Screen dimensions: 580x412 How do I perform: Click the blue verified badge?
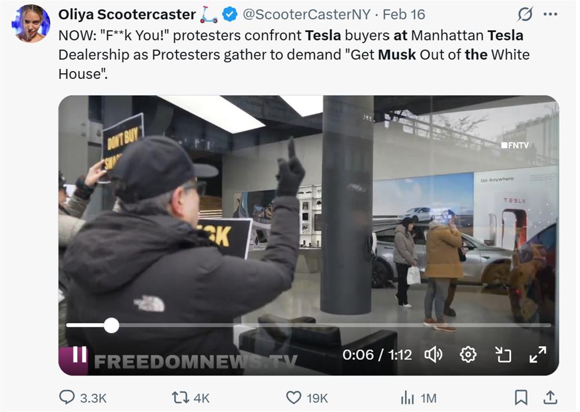[230, 15]
